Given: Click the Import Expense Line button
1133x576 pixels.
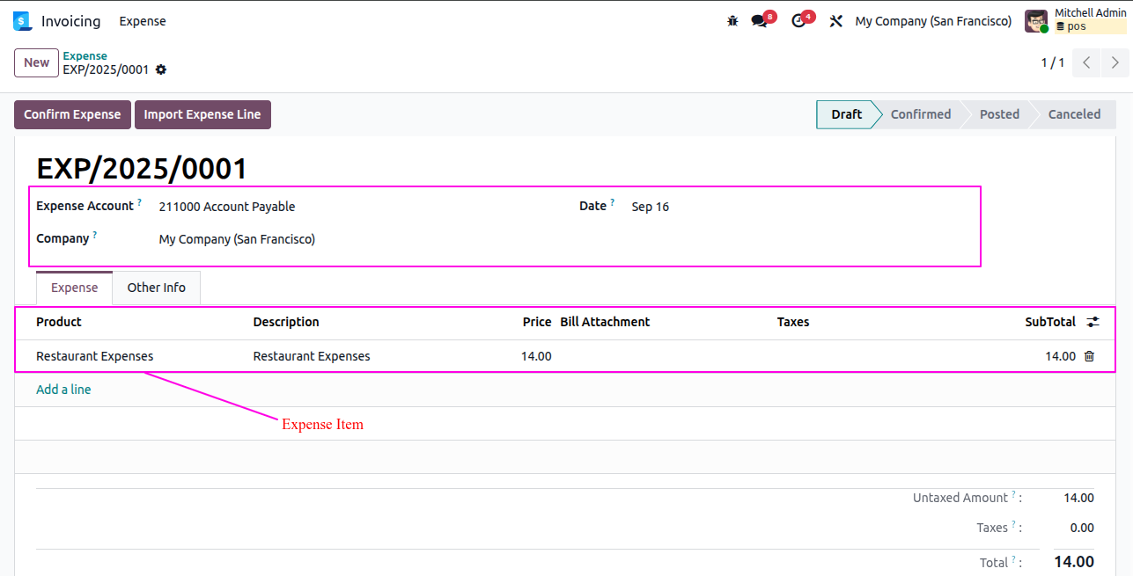Looking at the screenshot, I should tap(202, 114).
